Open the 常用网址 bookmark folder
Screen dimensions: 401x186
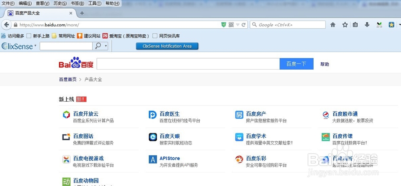[63, 36]
